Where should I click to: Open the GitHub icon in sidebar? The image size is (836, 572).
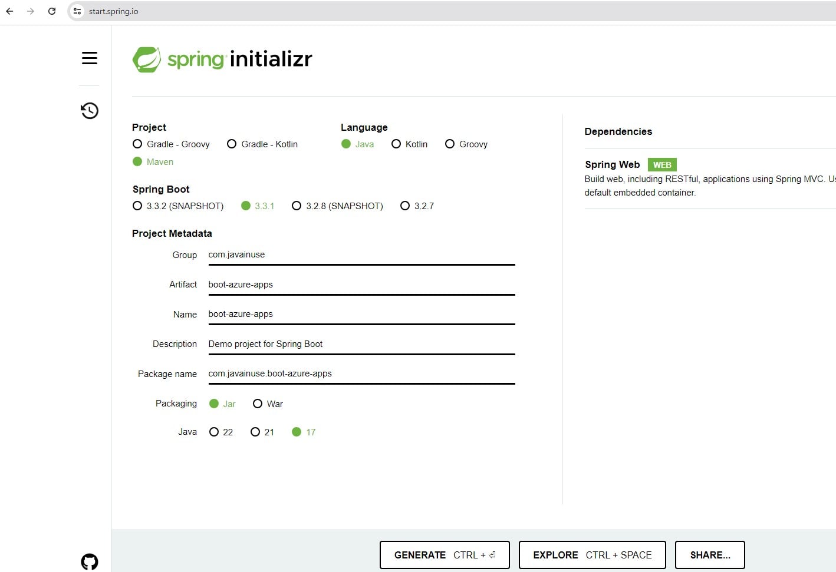point(90,561)
